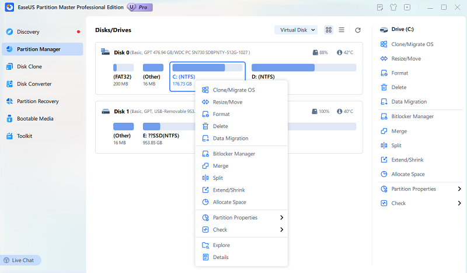Click Allocate Space in right panel
Image resolution: width=467 pixels, height=273 pixels.
[408, 175]
